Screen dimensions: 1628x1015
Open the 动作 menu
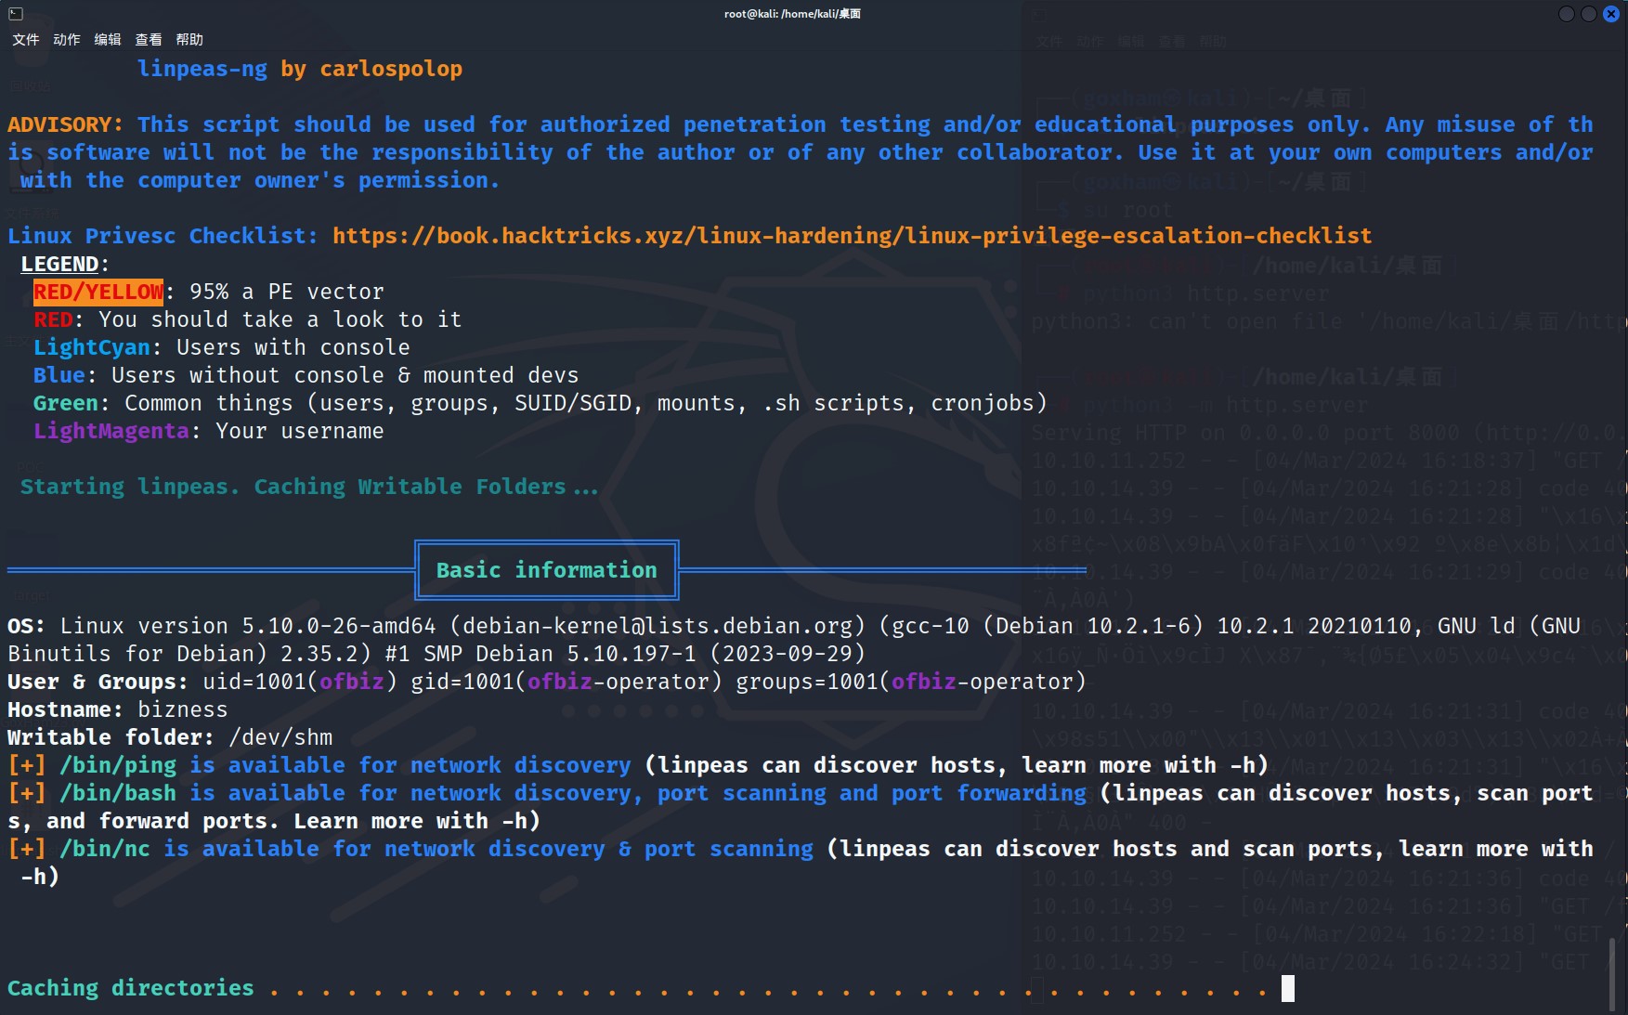tap(67, 40)
